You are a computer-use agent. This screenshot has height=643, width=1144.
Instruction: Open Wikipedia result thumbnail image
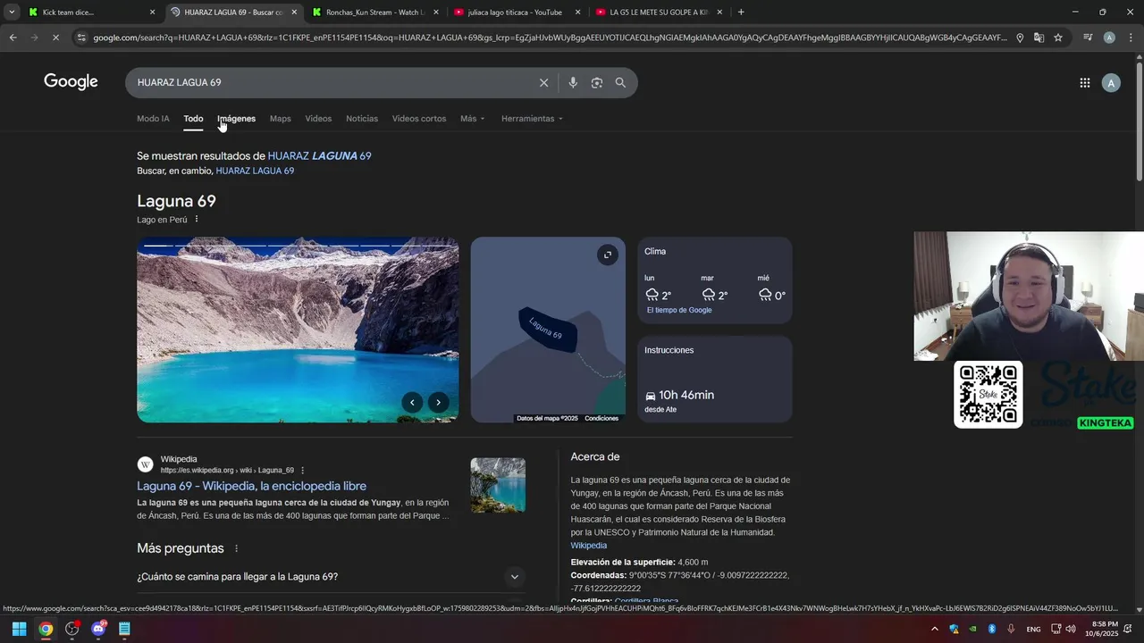point(498,485)
